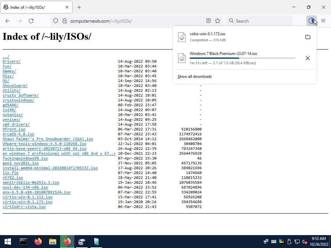
Task: Open the gd5446/ folder link
Action: pos(10,105)
